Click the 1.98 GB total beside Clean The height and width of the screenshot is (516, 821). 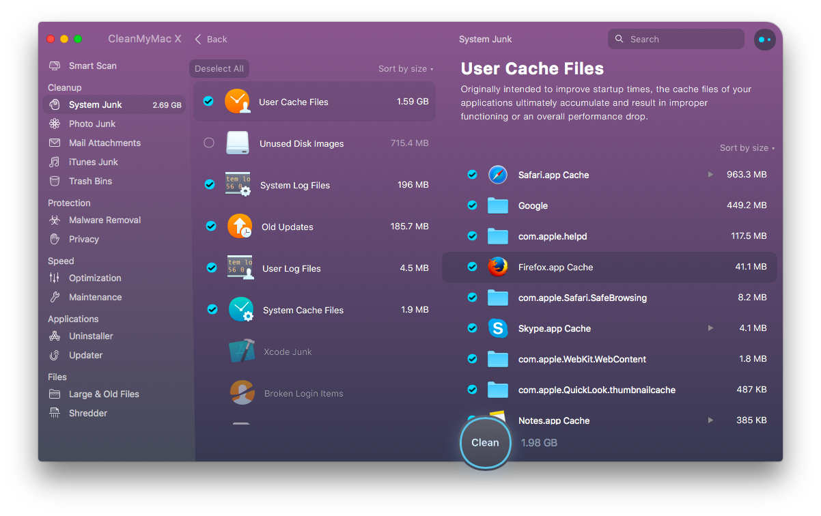click(x=539, y=443)
